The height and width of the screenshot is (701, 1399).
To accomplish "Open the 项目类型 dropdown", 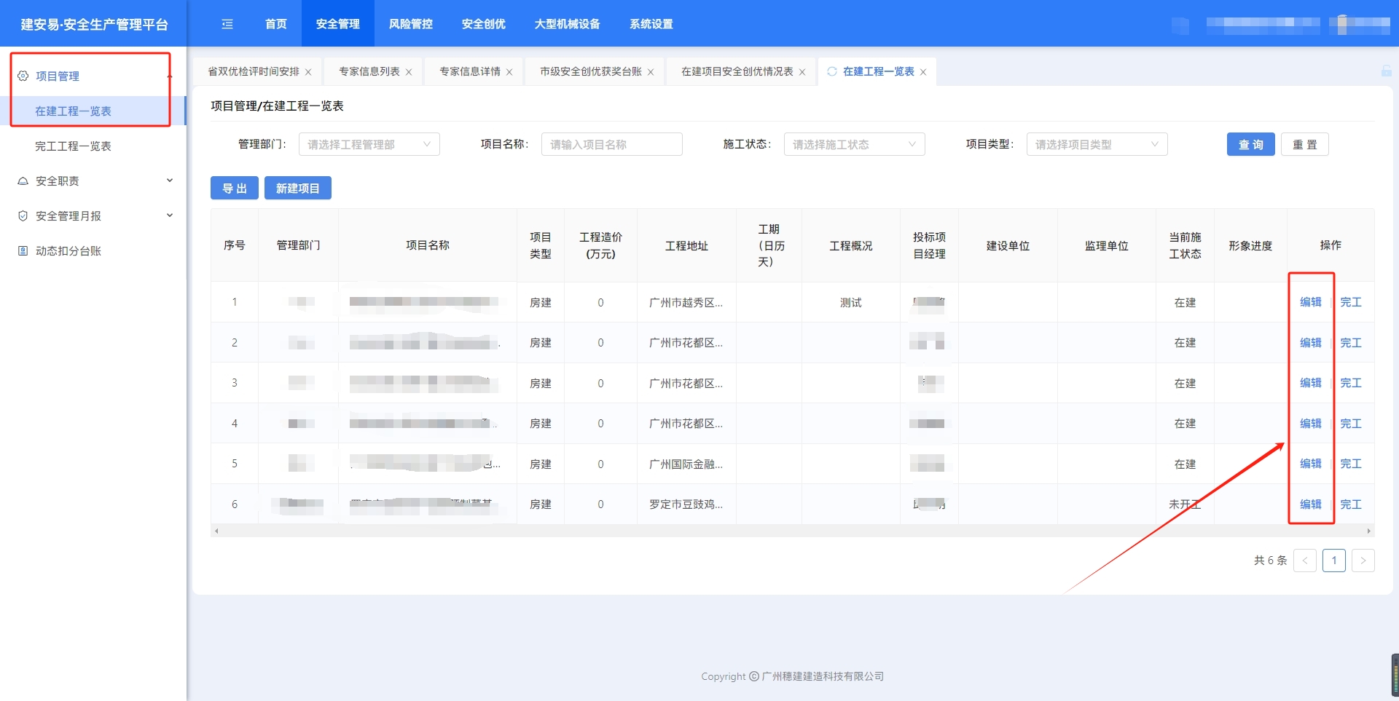I will (x=1097, y=144).
